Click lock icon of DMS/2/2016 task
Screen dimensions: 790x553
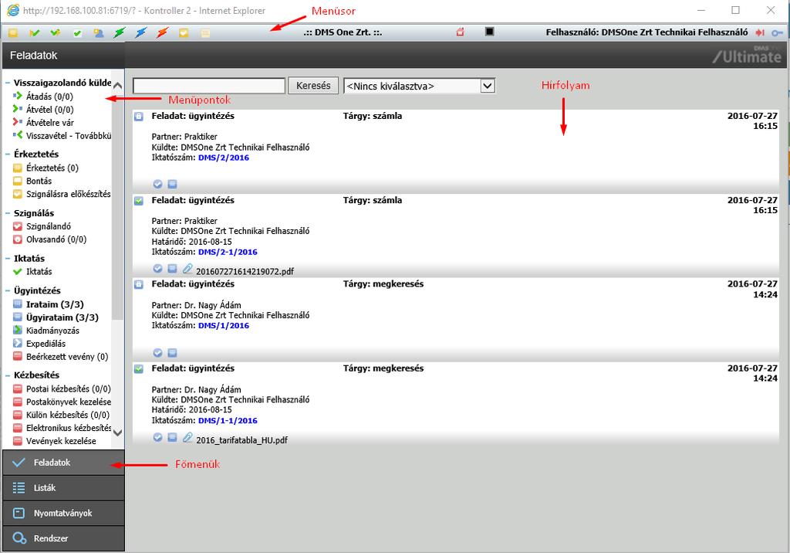139,117
